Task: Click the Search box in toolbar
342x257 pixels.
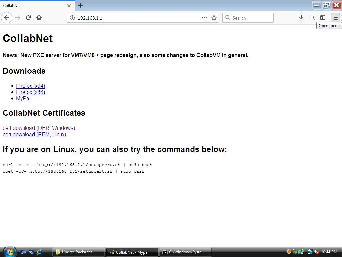Action: [248, 18]
